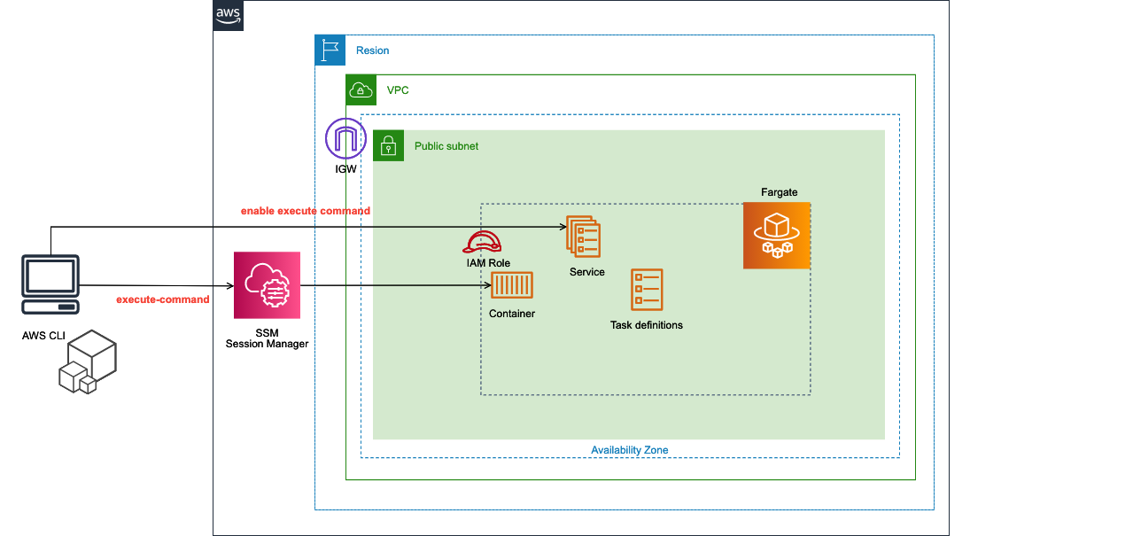The height and width of the screenshot is (536, 1133).
Task: Select the purple IGW gateway icon
Action: (345, 139)
